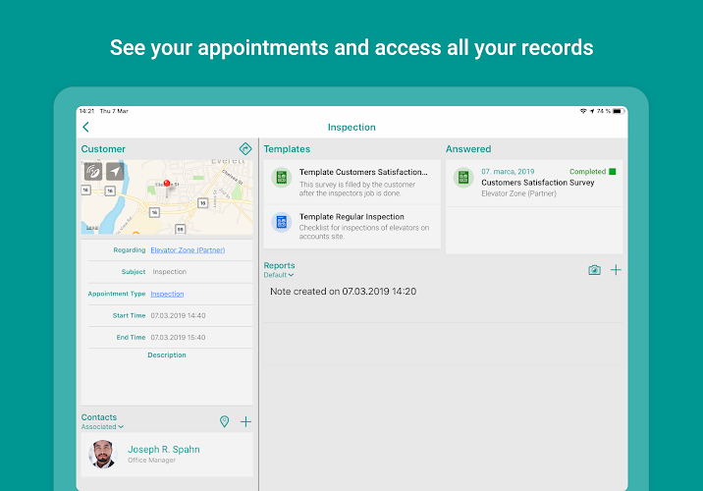Image resolution: width=703 pixels, height=491 pixels.
Task: Open the answered survey green icon
Action: [463, 178]
